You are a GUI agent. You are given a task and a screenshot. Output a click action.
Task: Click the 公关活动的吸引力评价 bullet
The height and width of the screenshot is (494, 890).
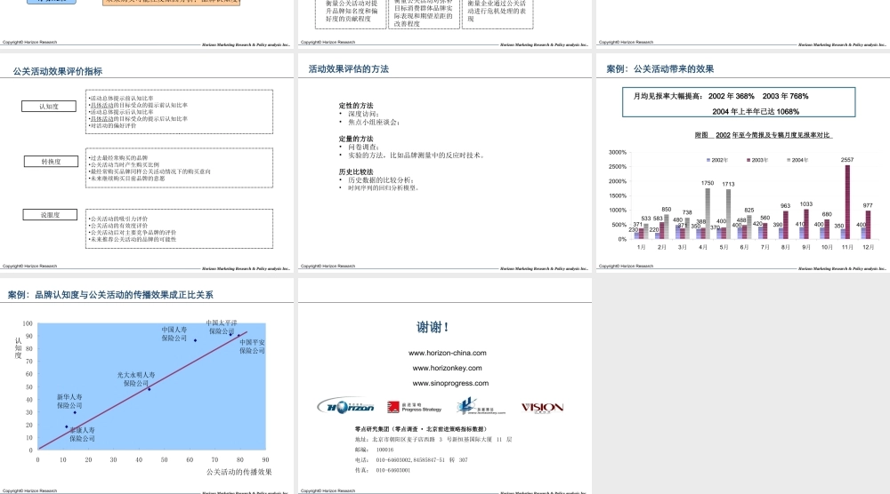(118, 219)
